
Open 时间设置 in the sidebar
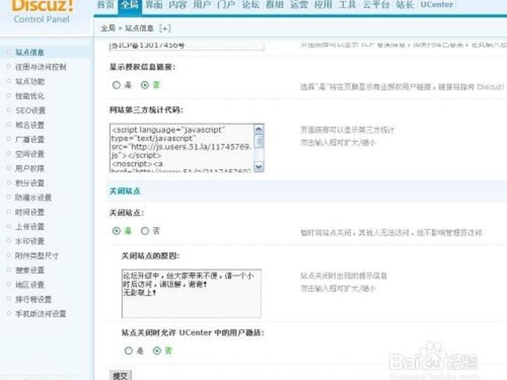tap(30, 212)
